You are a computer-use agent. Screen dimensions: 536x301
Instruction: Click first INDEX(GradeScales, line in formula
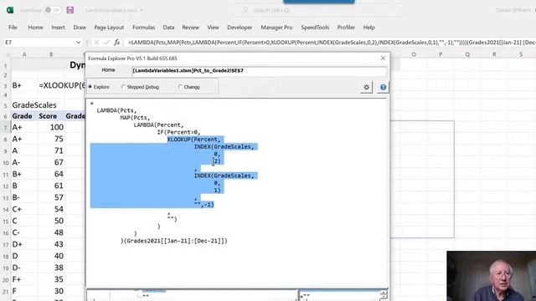pos(224,147)
